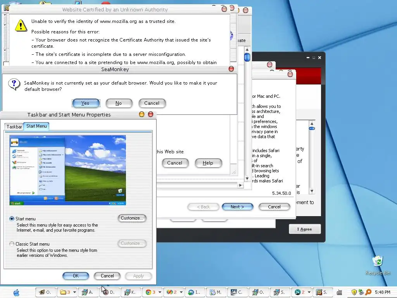Cancel the Taskbar and Start Menu Properties
Screen dimensions: 397x298
point(107,276)
